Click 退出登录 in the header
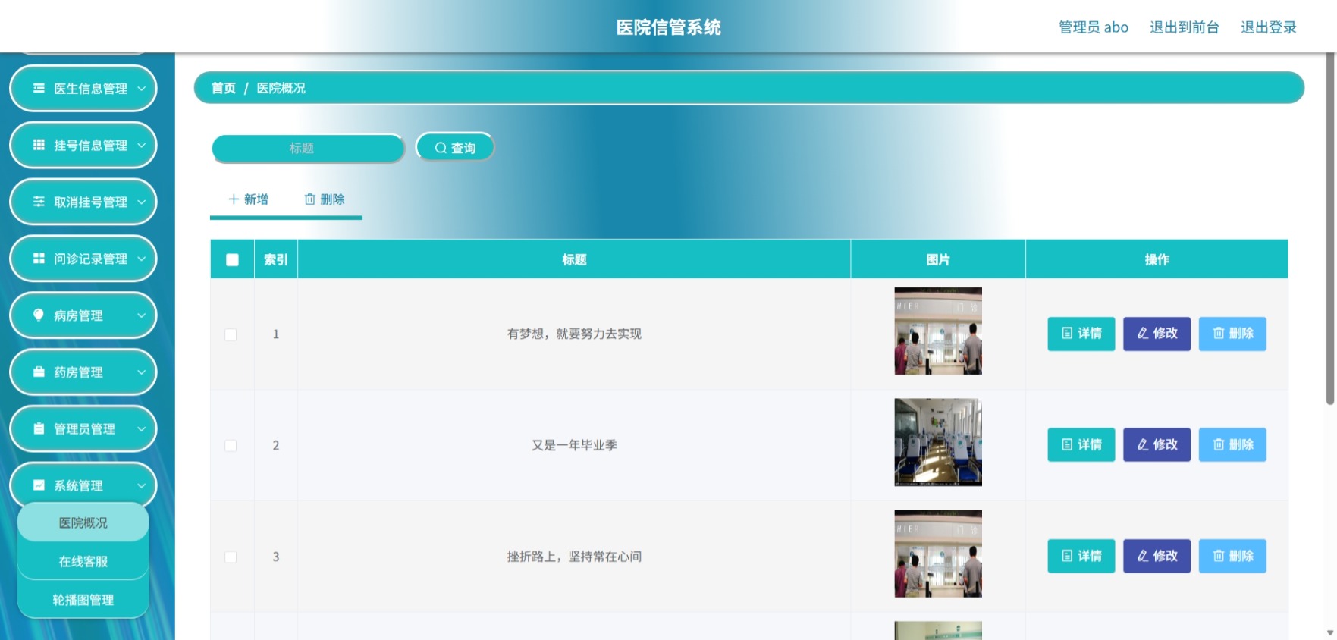The height and width of the screenshot is (640, 1337). [1268, 27]
